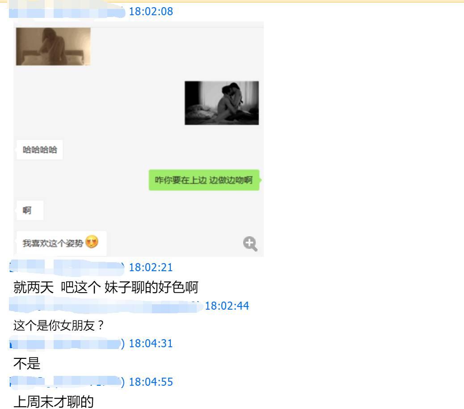The width and height of the screenshot is (464, 409).
Task: Click the 18:02:21 timestamp
Action: point(151,268)
